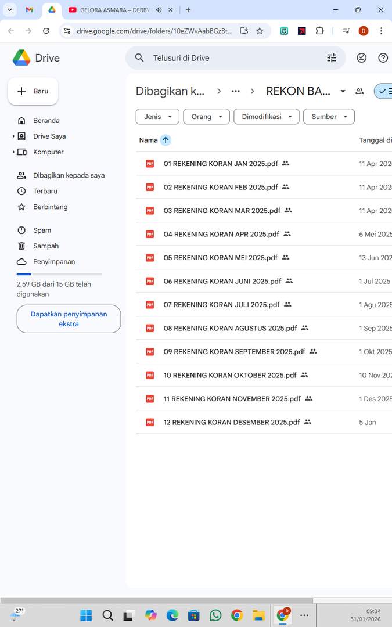Toggle sort direction arrow next to Nama
Viewport: 392px width, 627px height.
(166, 140)
